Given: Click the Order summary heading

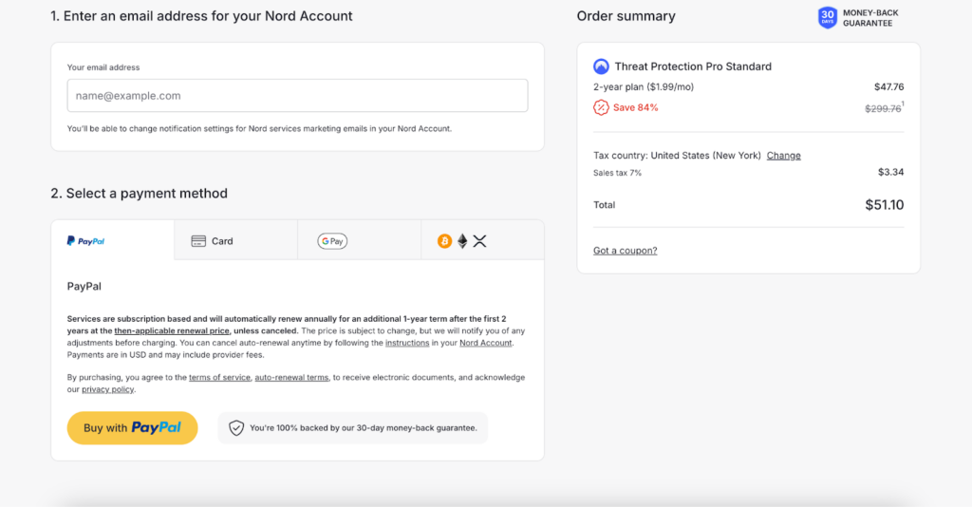Looking at the screenshot, I should pyautogui.click(x=626, y=16).
